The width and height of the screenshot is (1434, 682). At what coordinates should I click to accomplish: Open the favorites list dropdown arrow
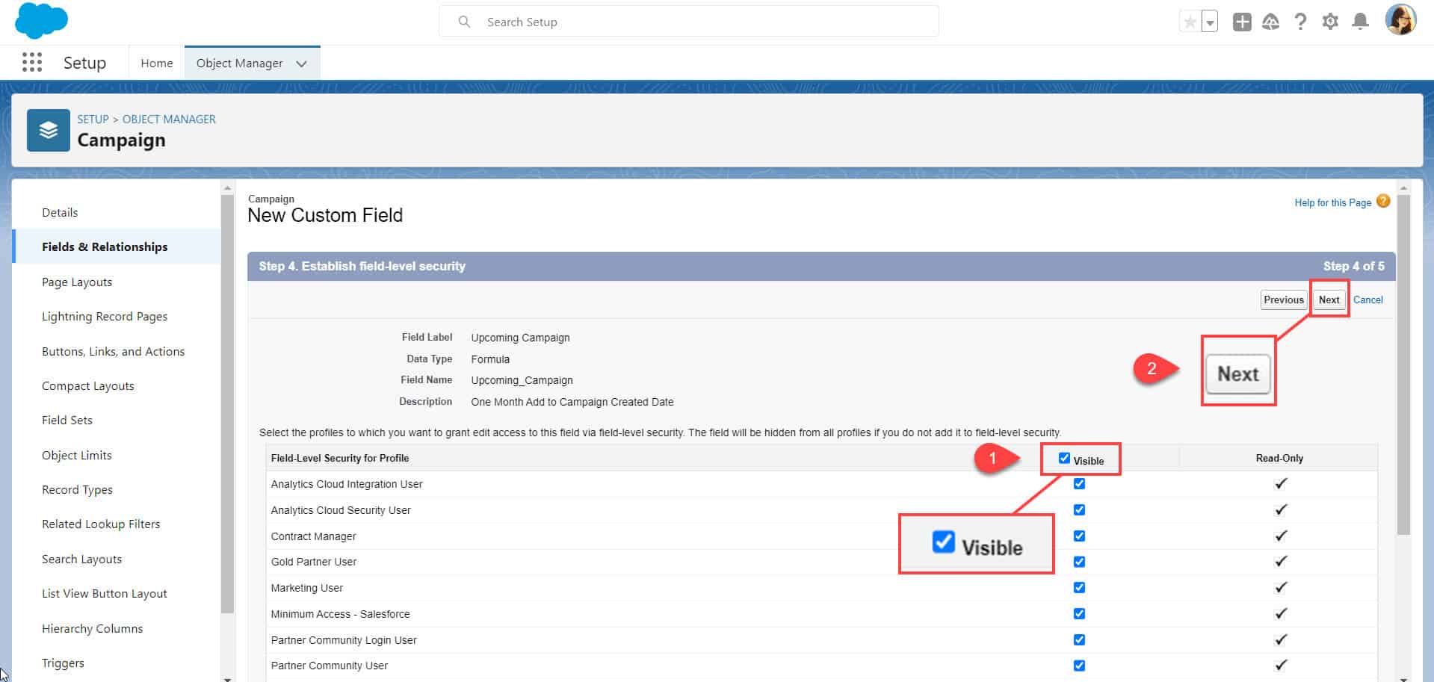[x=1208, y=21]
